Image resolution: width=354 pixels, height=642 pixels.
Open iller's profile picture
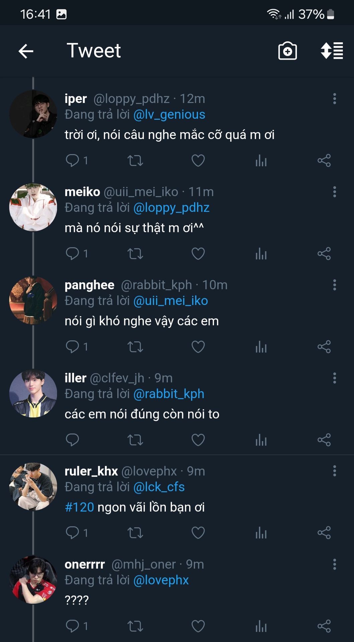[x=33, y=394]
